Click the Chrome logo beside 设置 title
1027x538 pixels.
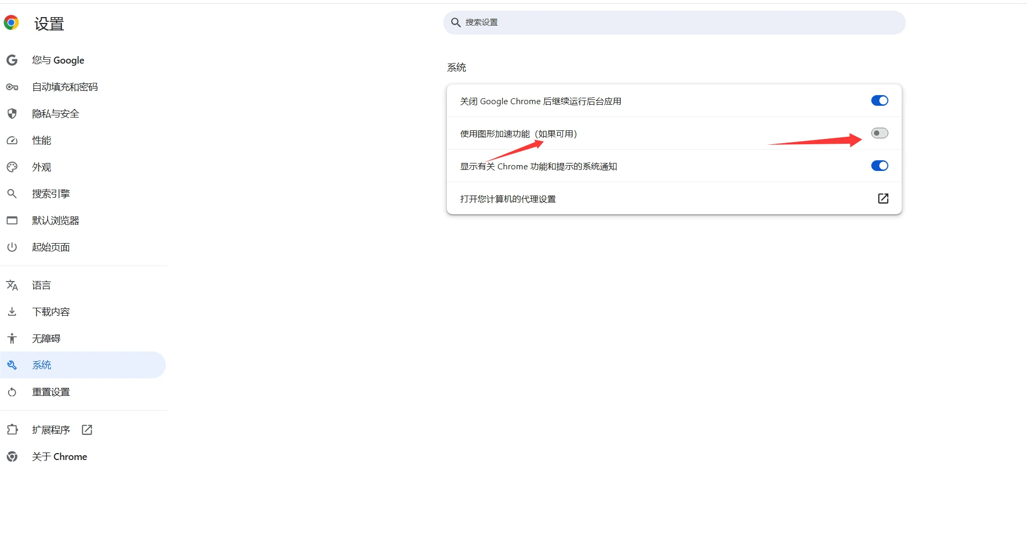coord(11,22)
